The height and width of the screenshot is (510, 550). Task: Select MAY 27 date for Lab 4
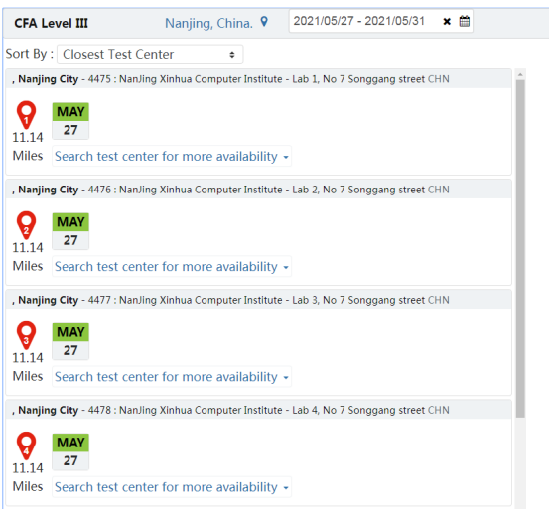tap(70, 451)
